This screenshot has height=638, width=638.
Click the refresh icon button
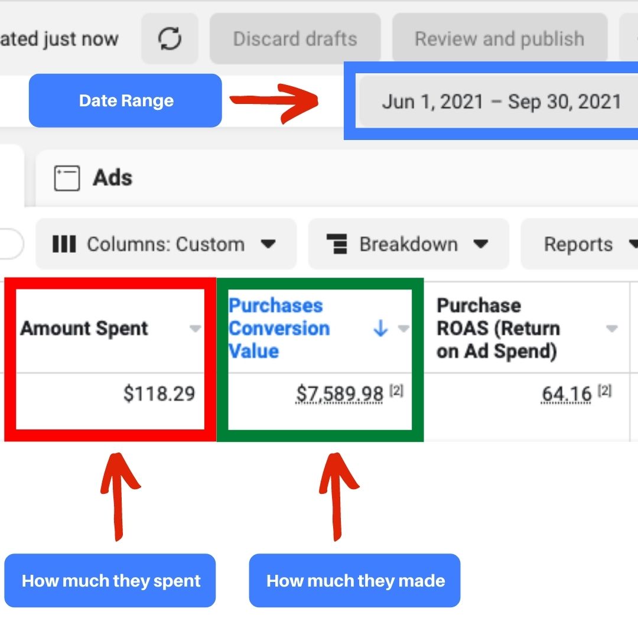[x=170, y=39]
